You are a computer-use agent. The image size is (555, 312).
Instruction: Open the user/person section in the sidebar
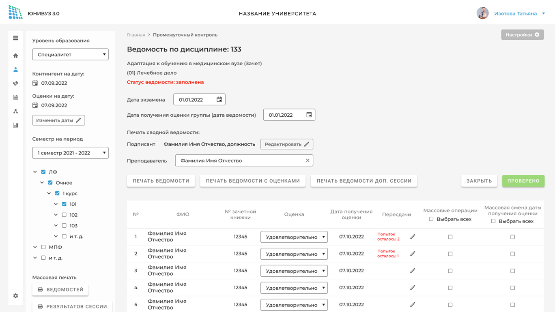click(15, 70)
